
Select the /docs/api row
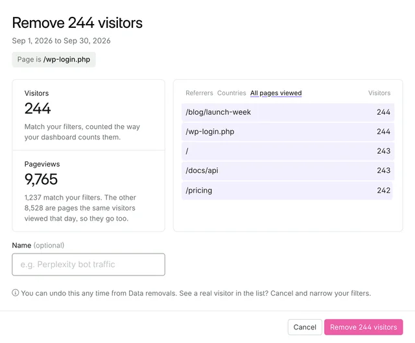tap(288, 171)
